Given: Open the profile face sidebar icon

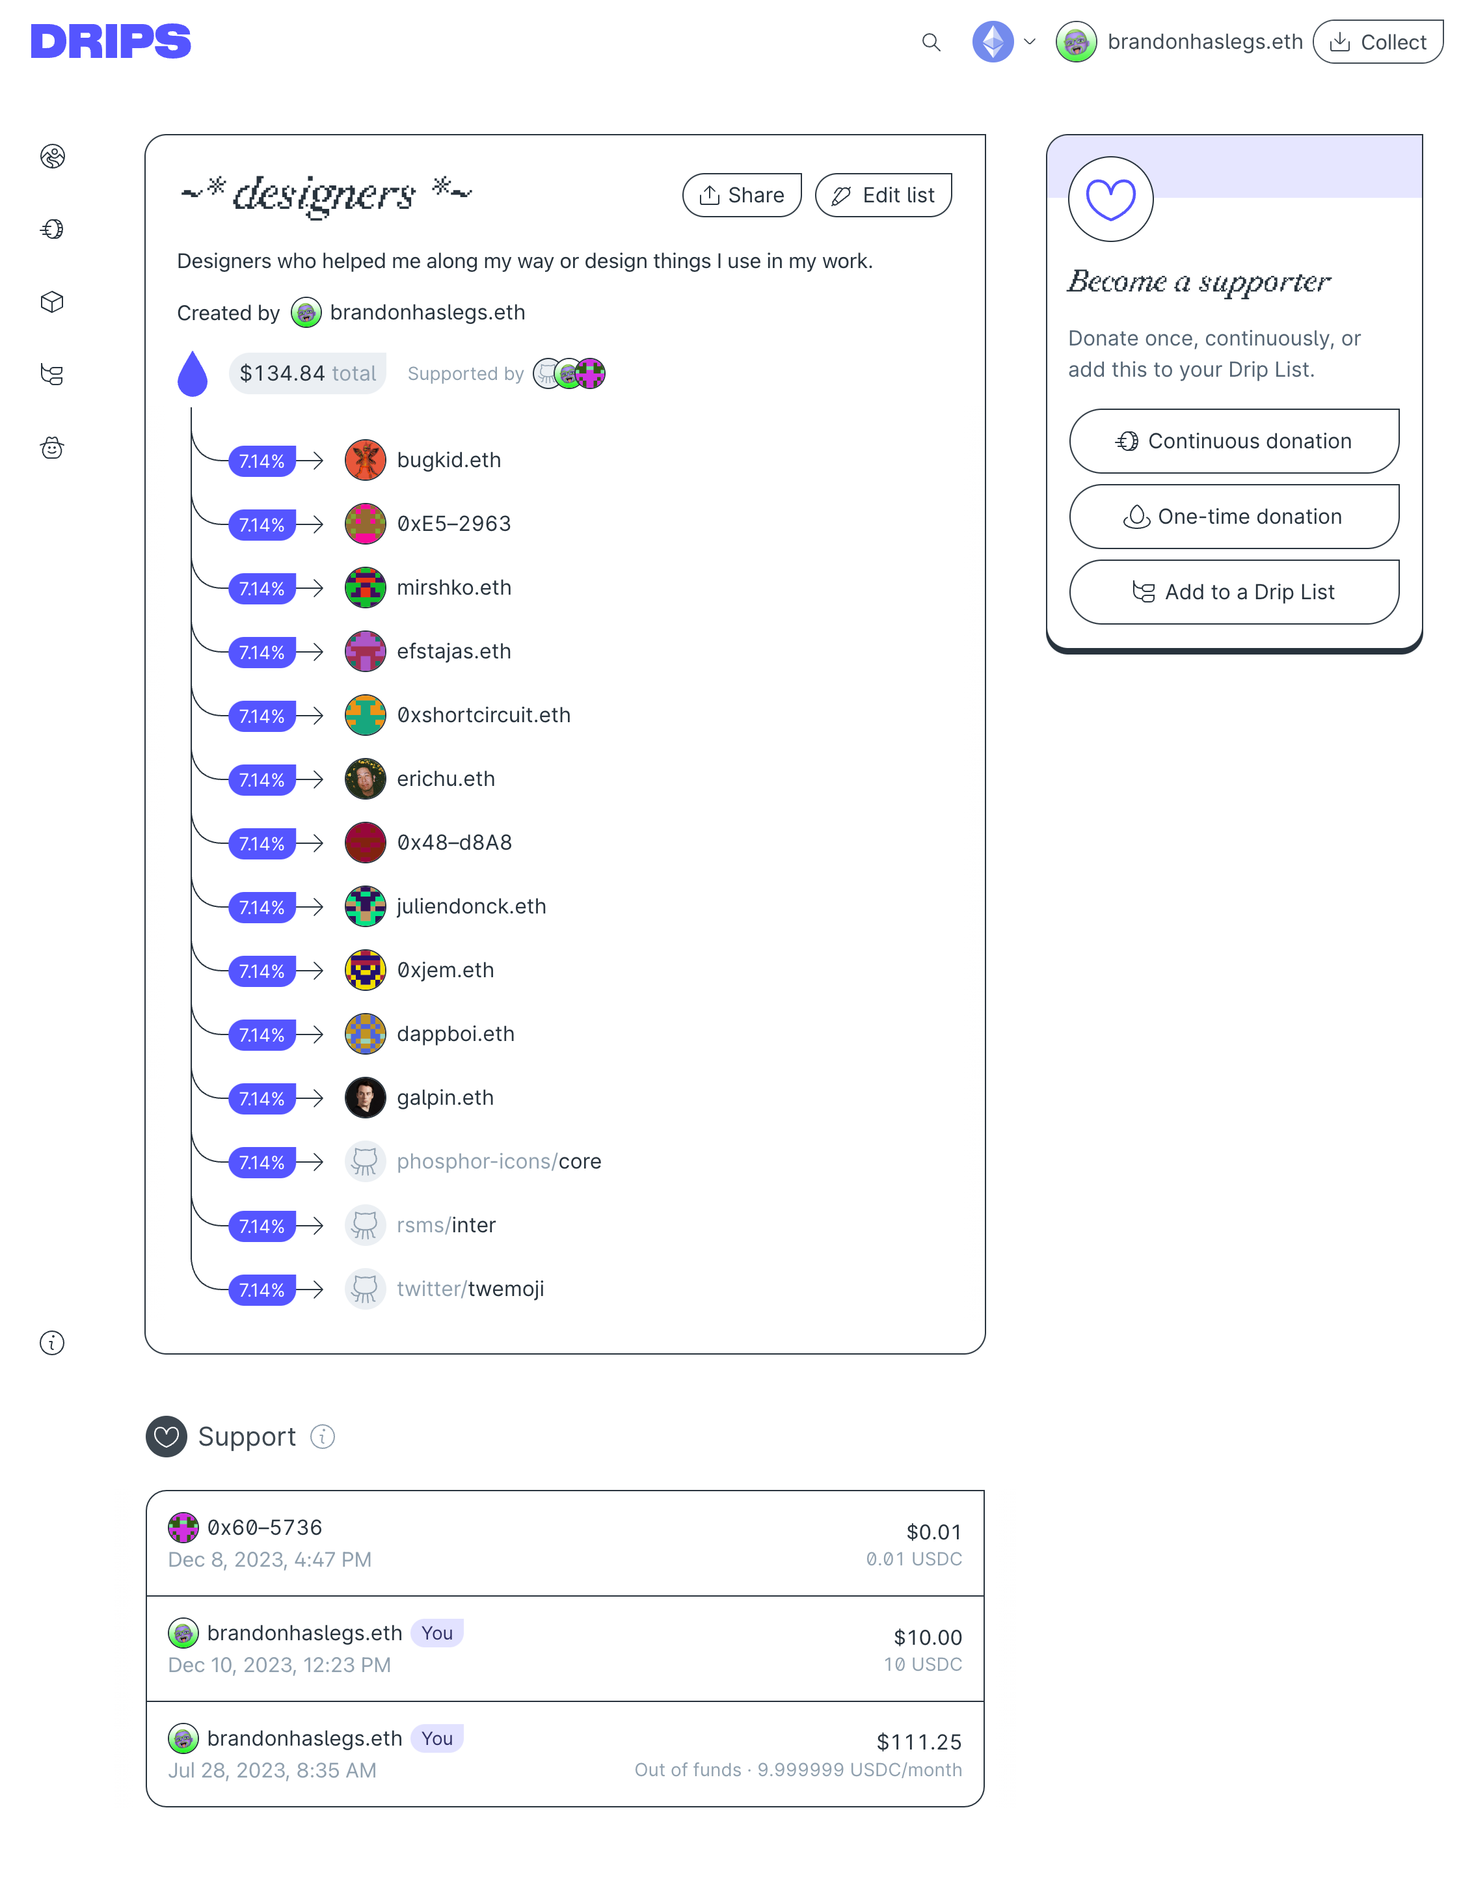Looking at the screenshot, I should [x=52, y=448].
